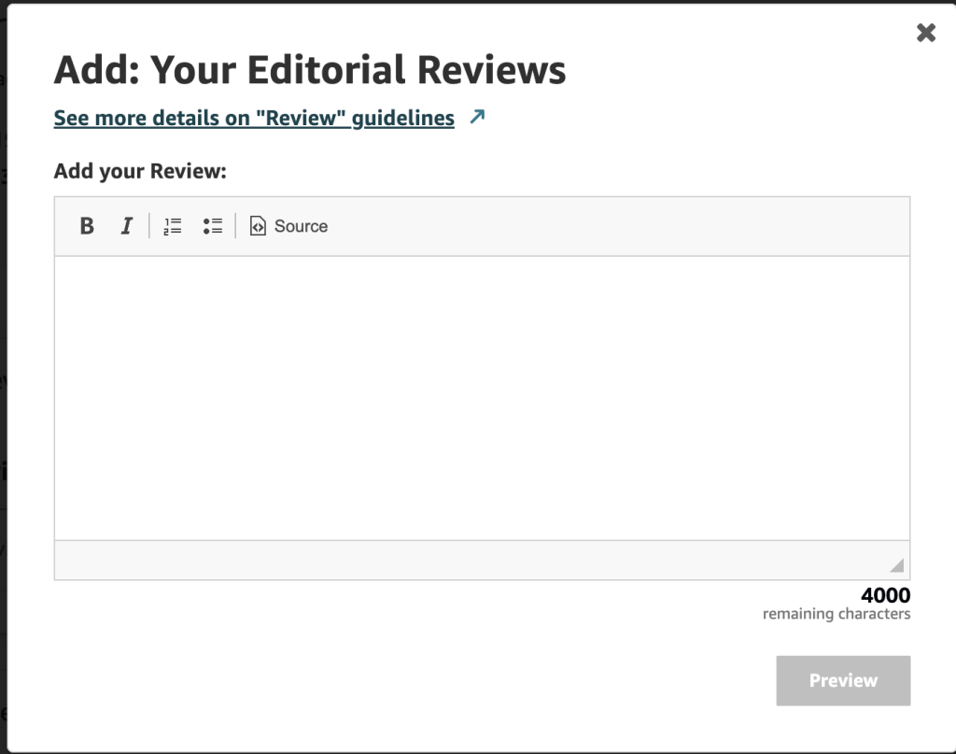Click the separator before the Source button
This screenshot has height=754, width=956.
point(235,226)
